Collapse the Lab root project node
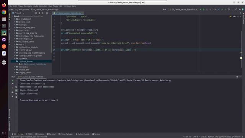This screenshot has width=245, height=138. (x=12, y=16)
